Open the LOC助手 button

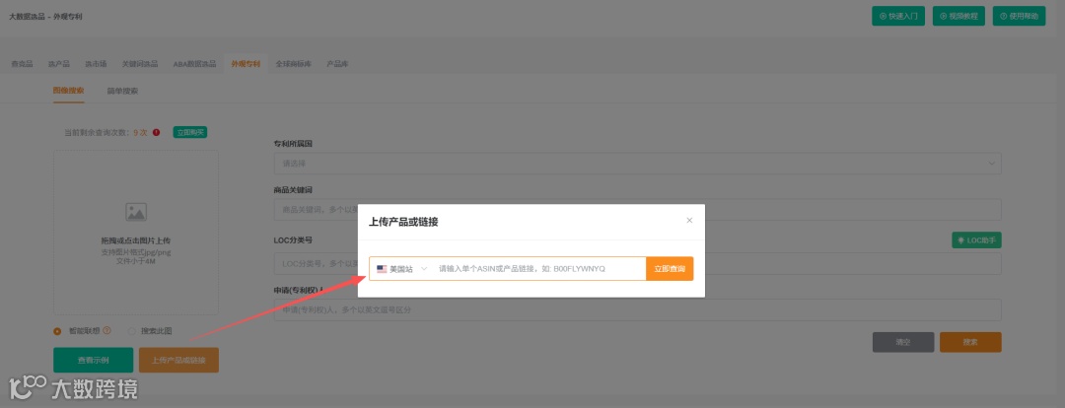coord(976,239)
